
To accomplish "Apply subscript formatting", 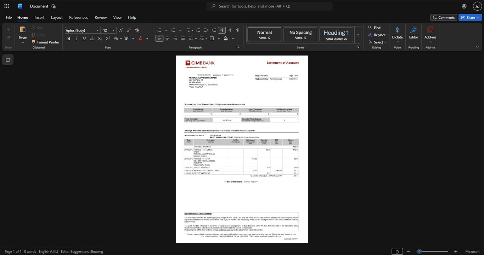I will pyautogui.click(x=100, y=39).
